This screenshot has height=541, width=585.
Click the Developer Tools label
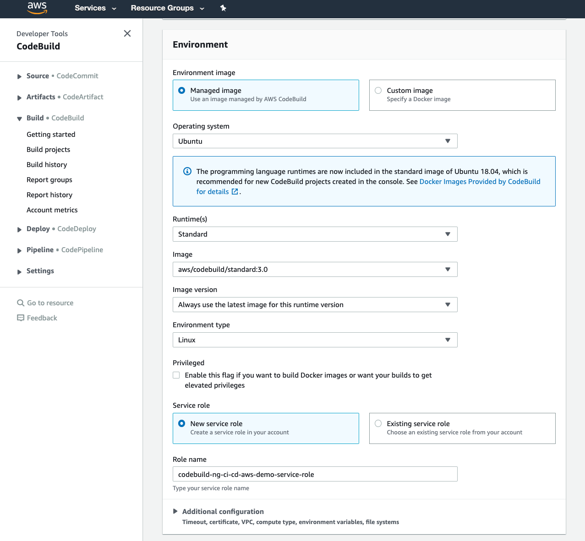[x=42, y=34]
